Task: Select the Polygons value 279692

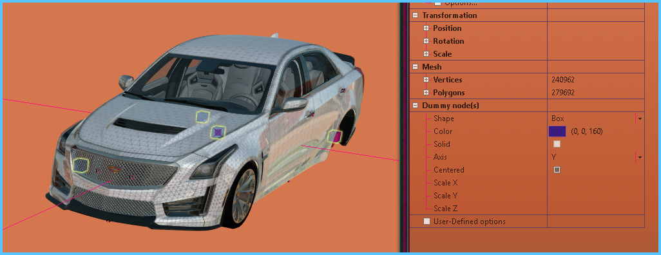Action: click(563, 93)
